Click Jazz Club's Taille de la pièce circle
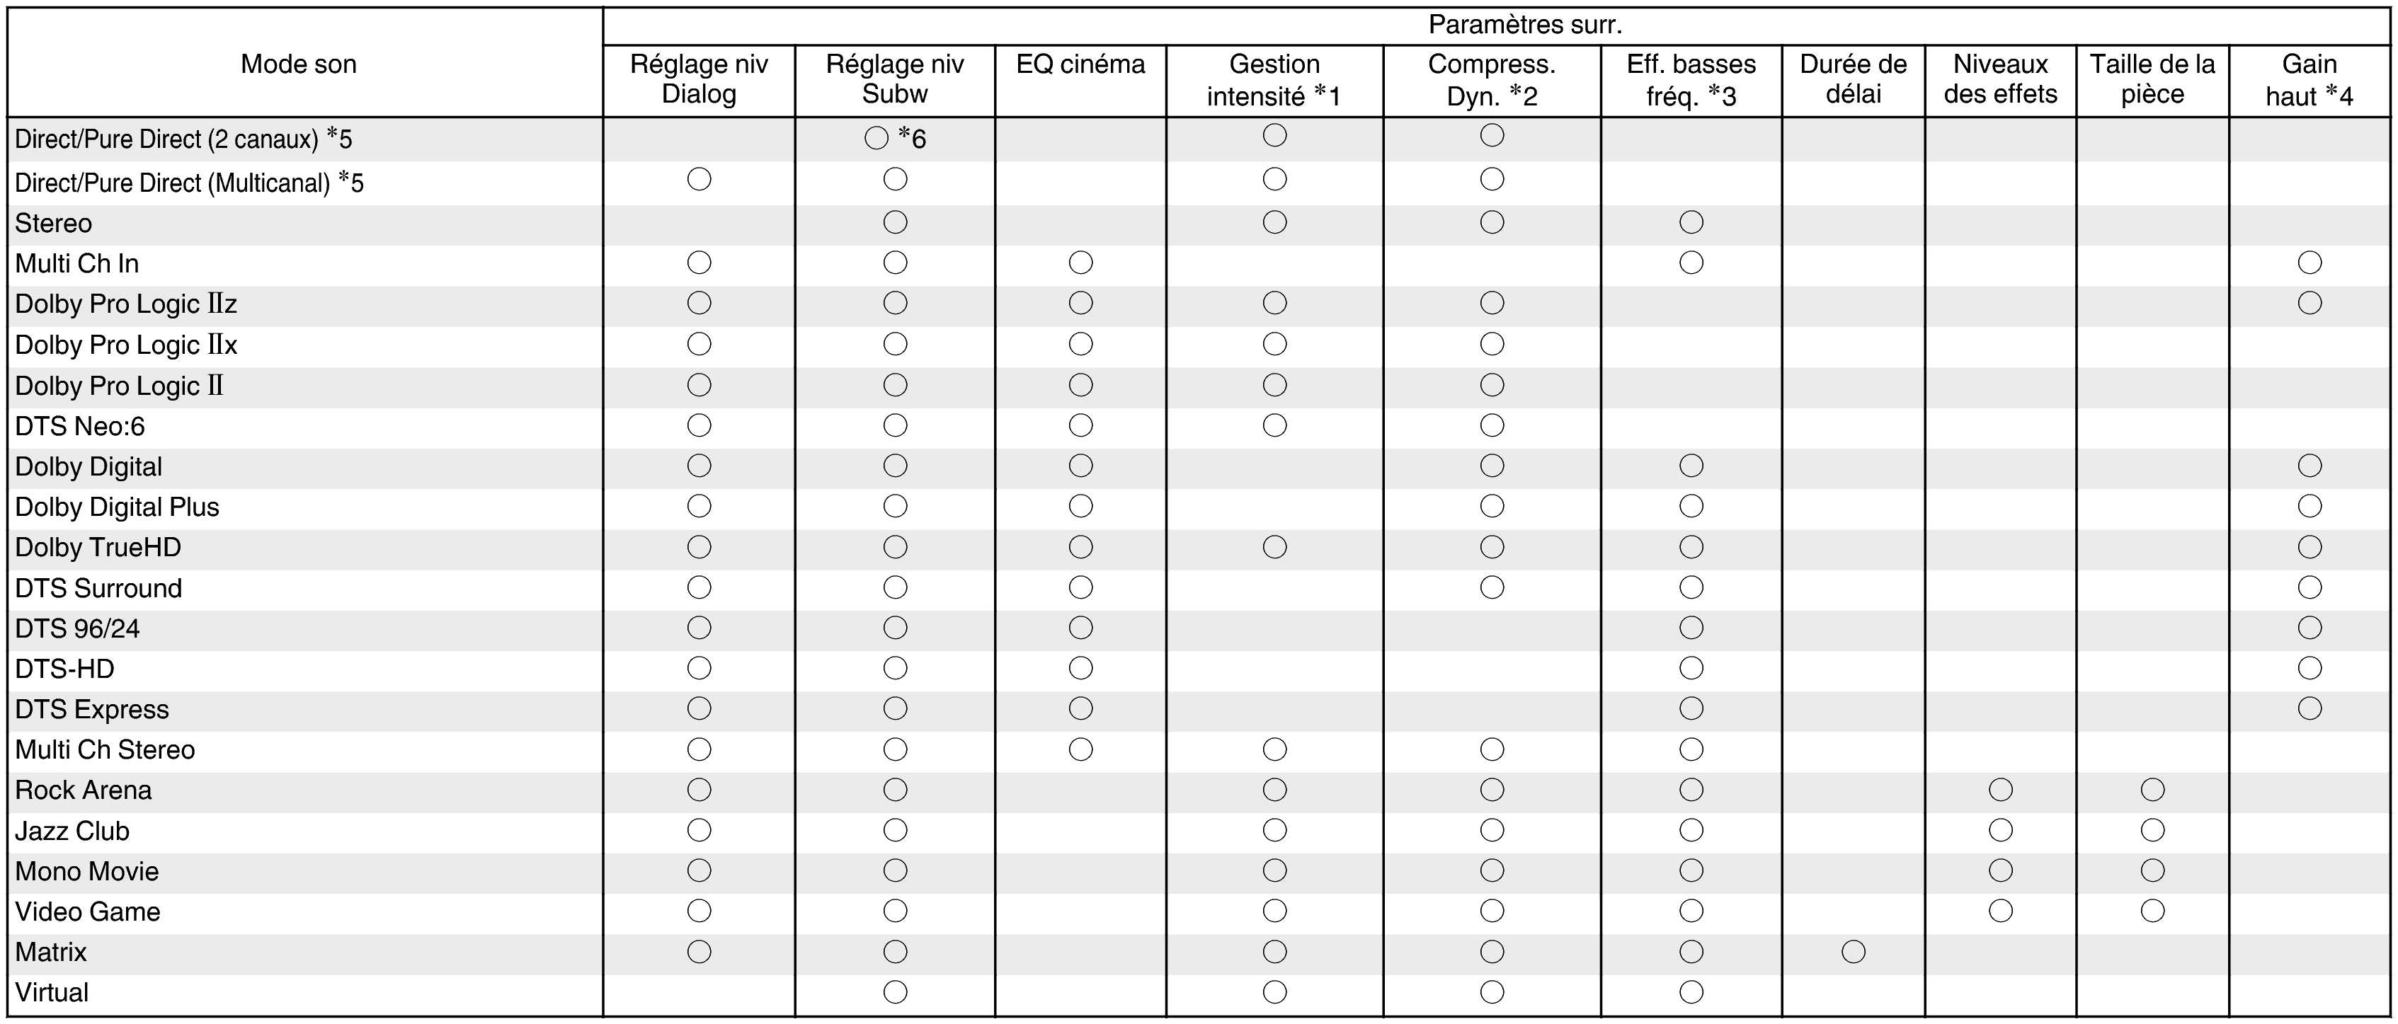The width and height of the screenshot is (2398, 1024). tap(2152, 829)
